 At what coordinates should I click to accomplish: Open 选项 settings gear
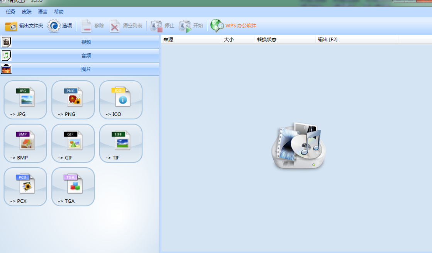click(60, 26)
